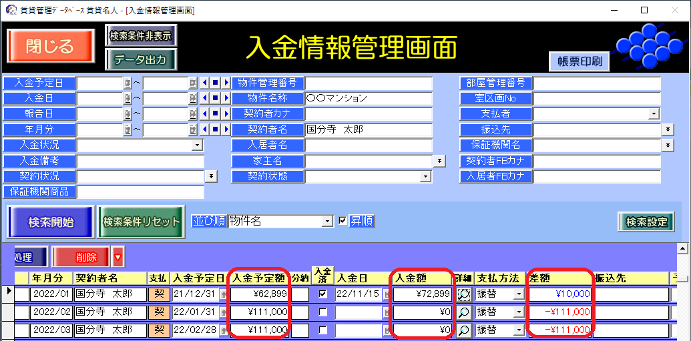This screenshot has width=691, height=341.
Task: Open 支払方法 dropdown in the 2022/01 row
Action: (x=518, y=294)
